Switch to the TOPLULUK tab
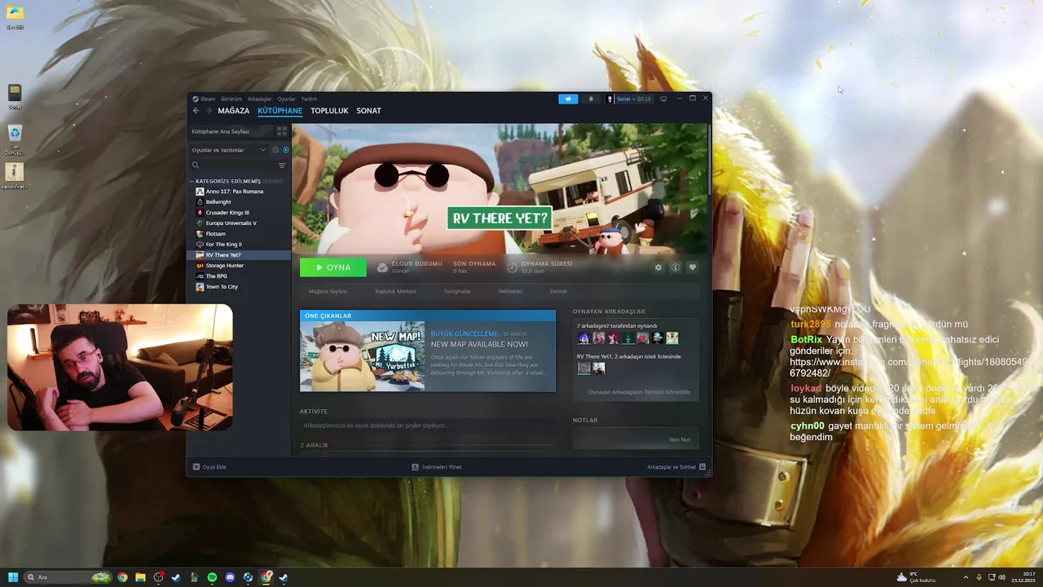The width and height of the screenshot is (1043, 587). click(329, 111)
